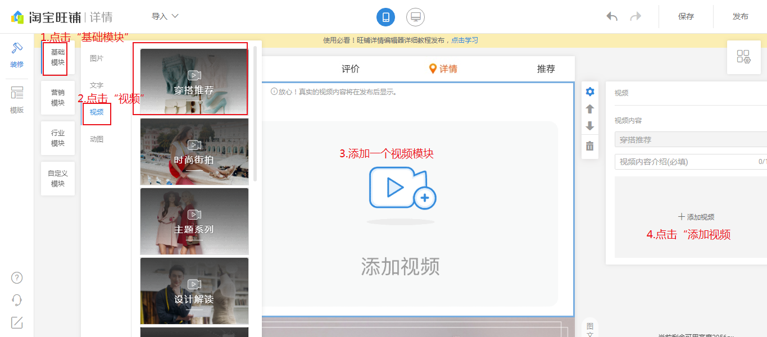
Task: Select the 设计解读 video template thumbnail
Action: [x=194, y=291]
